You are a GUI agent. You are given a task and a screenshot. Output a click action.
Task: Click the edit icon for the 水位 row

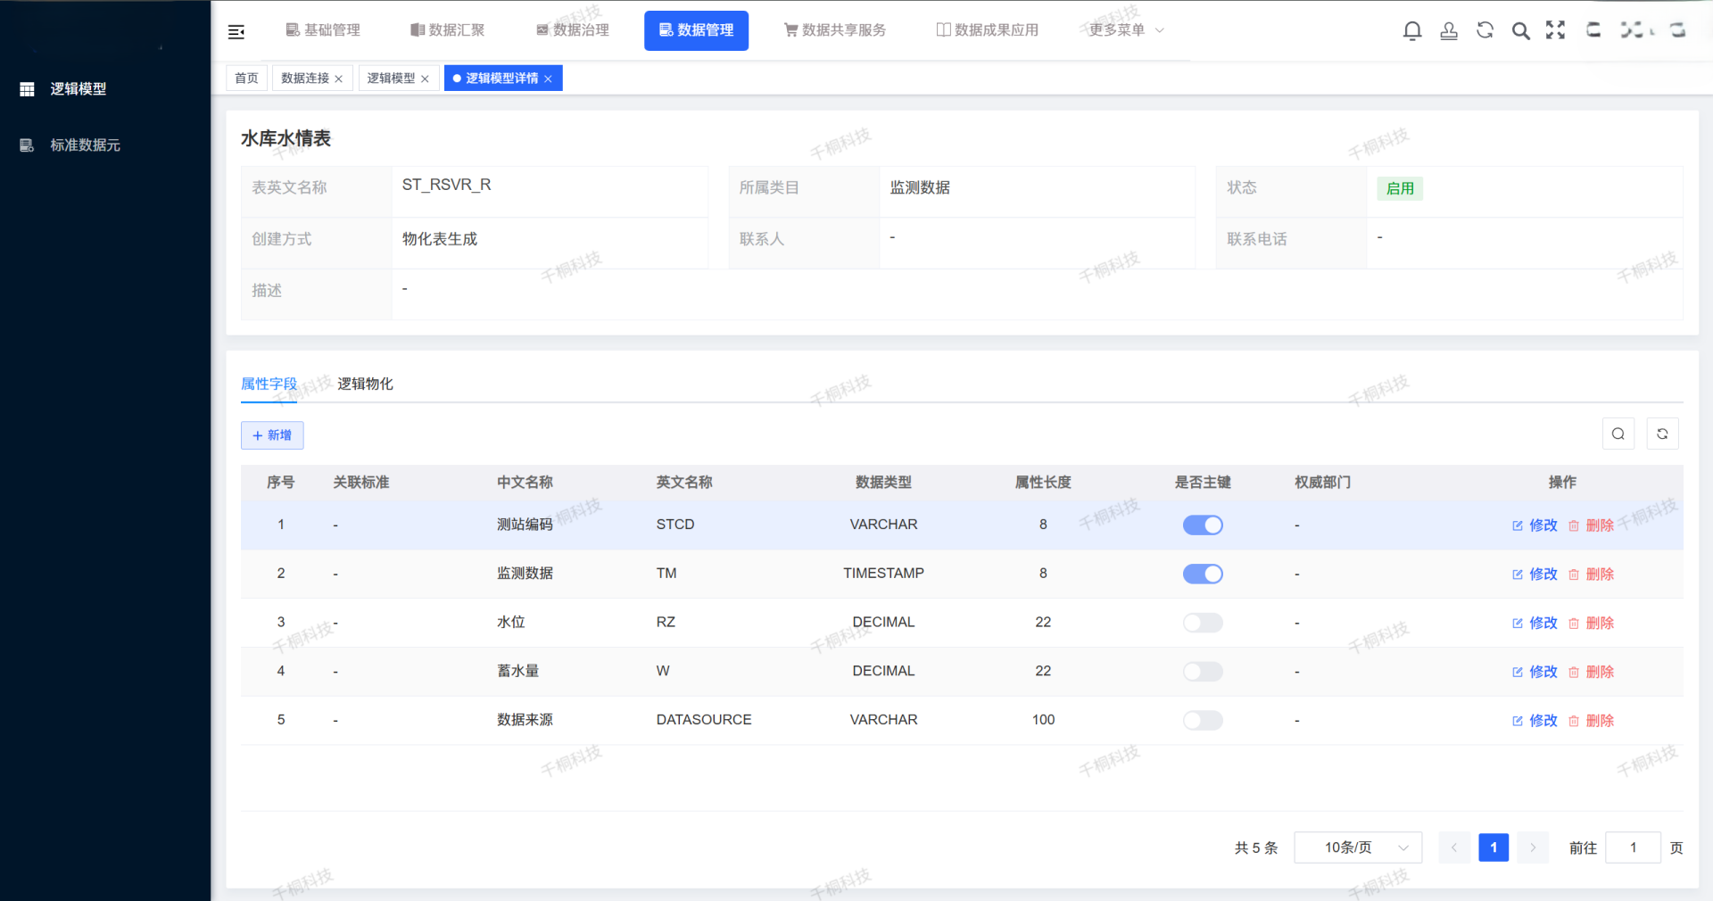coord(1518,624)
